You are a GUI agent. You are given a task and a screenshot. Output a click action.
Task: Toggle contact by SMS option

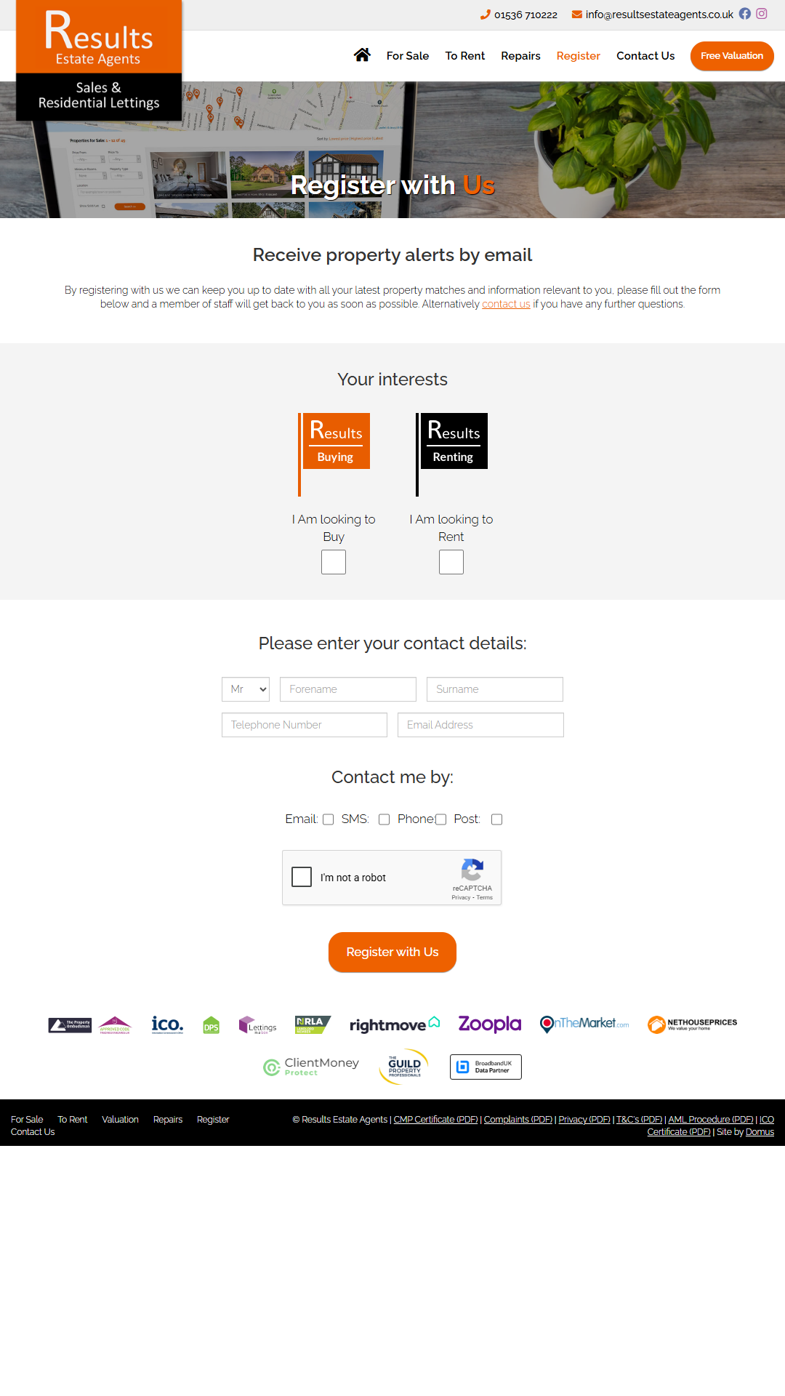point(384,819)
